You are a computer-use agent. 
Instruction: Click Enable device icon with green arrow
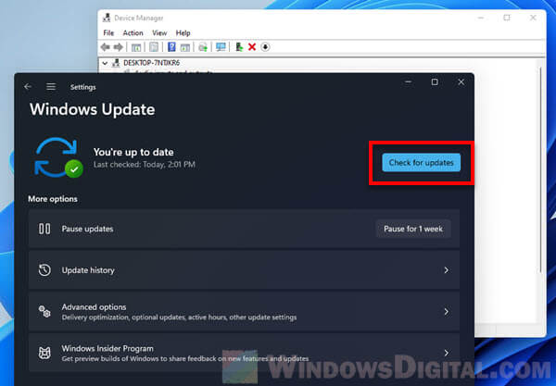point(239,46)
